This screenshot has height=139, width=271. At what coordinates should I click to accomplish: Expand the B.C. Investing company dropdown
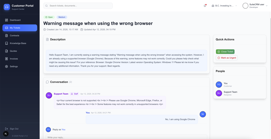point(224,6)
